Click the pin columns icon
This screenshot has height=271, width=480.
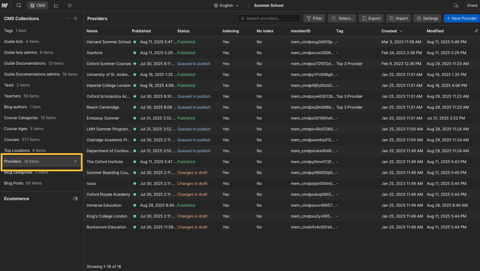point(476,31)
